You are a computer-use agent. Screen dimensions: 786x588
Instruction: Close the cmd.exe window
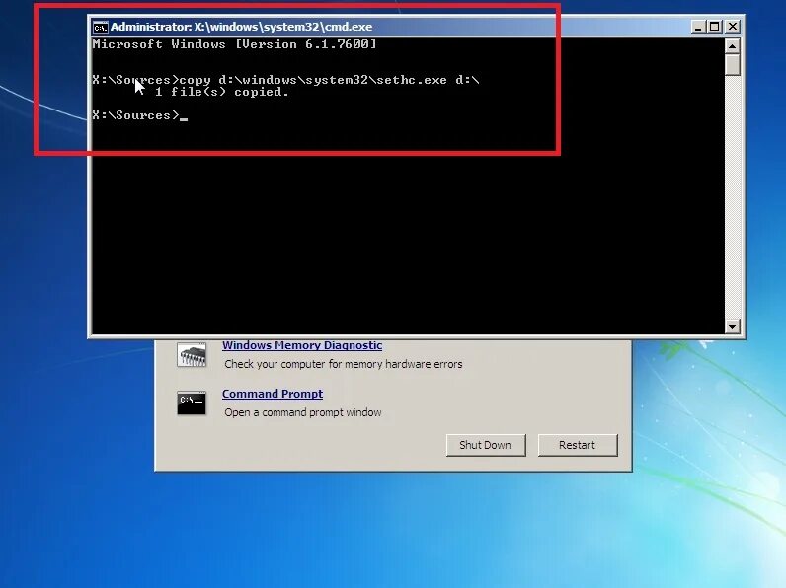coord(733,27)
